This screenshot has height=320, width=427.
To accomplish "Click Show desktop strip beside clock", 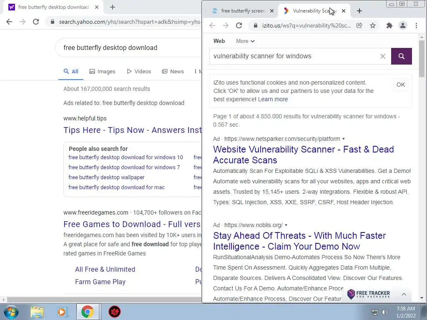I will (424, 312).
